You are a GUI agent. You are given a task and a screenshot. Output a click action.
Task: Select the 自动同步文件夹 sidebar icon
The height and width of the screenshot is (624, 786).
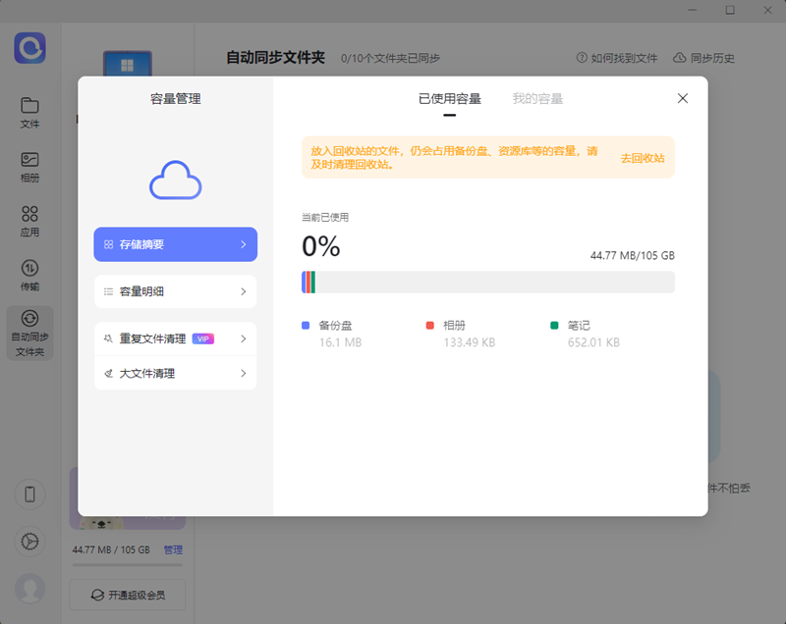pyautogui.click(x=29, y=334)
